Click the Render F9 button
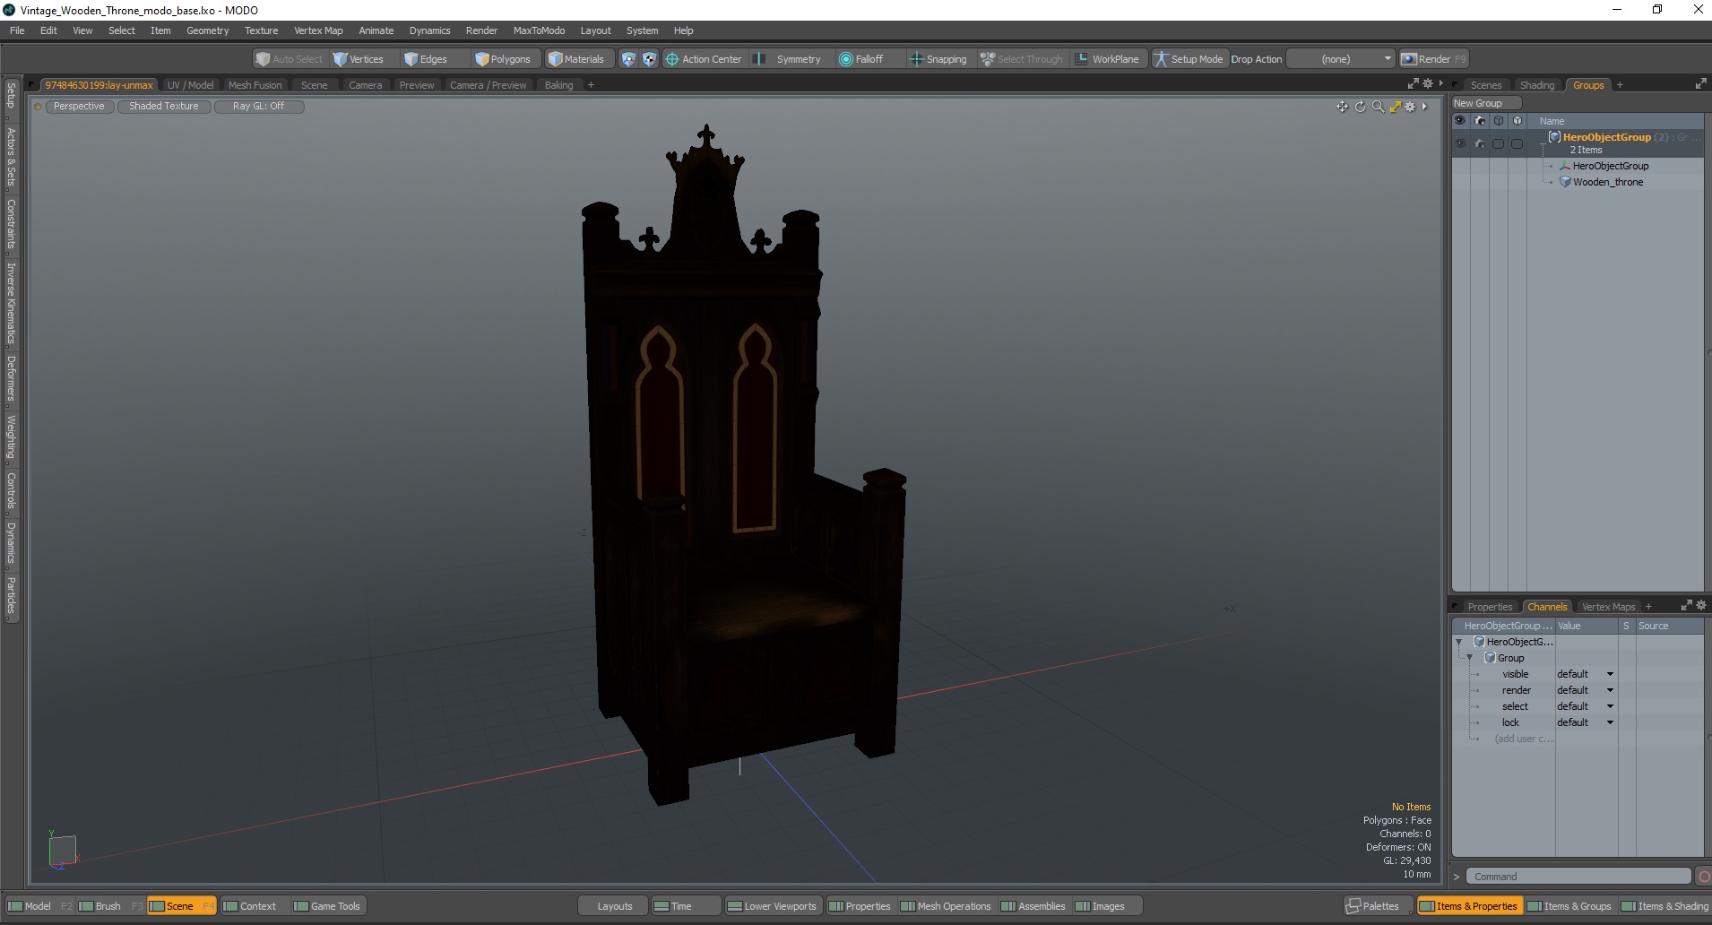 (1434, 59)
